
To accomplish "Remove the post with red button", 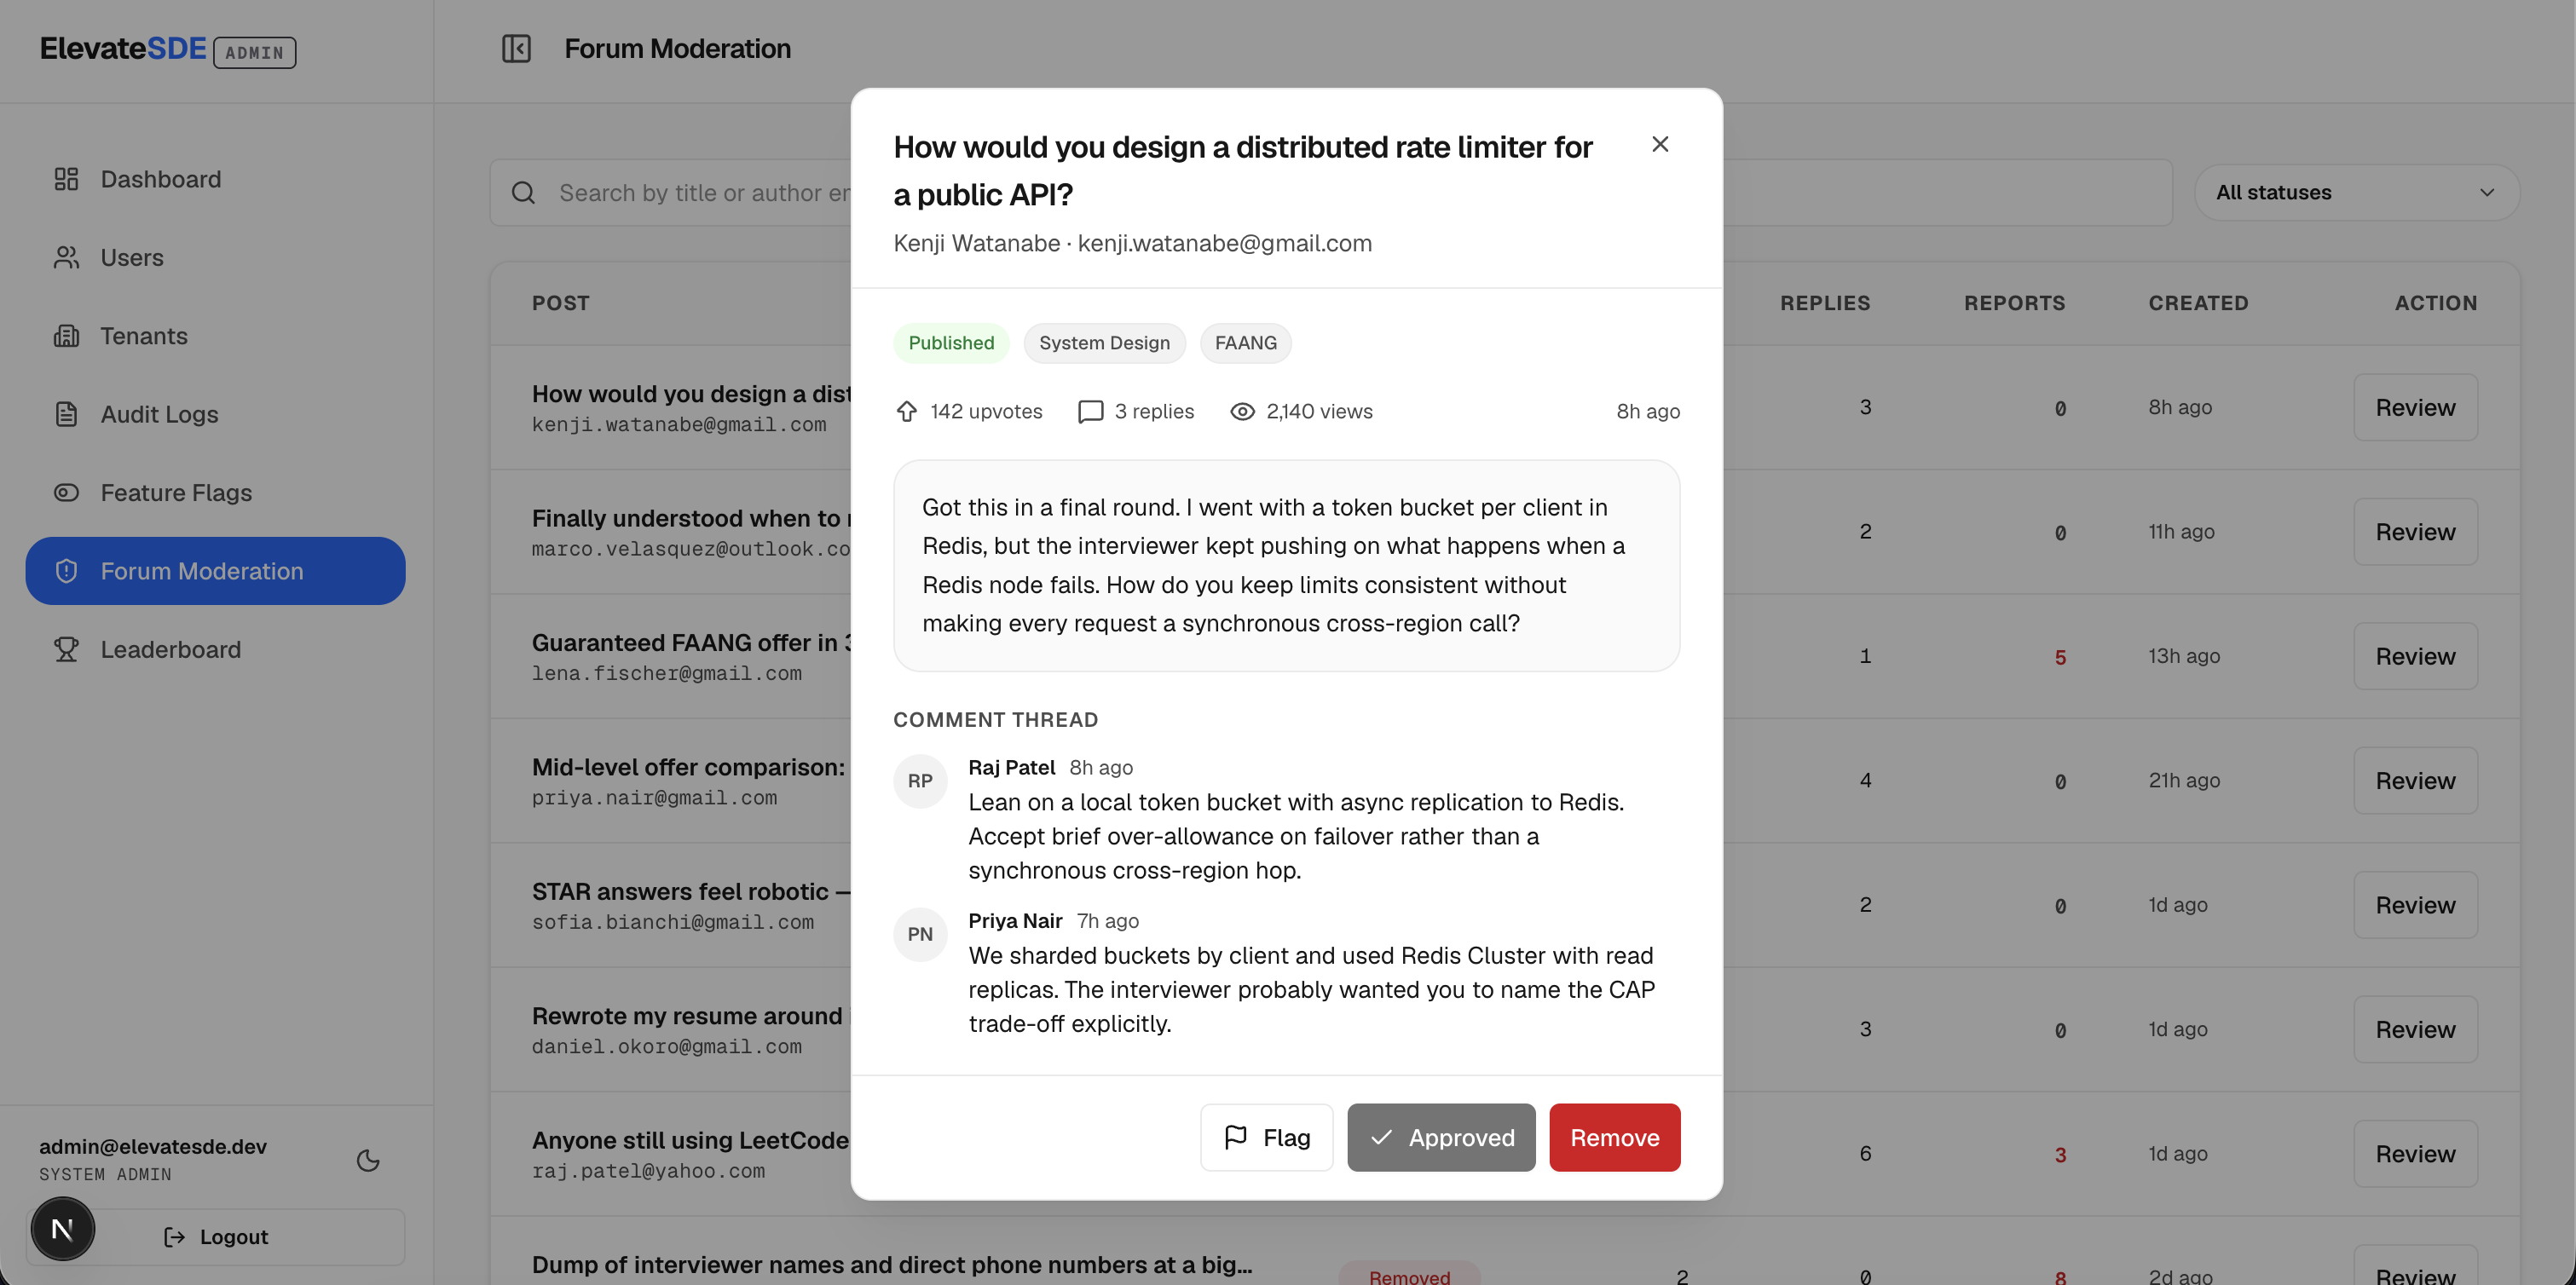I will 1614,1137.
